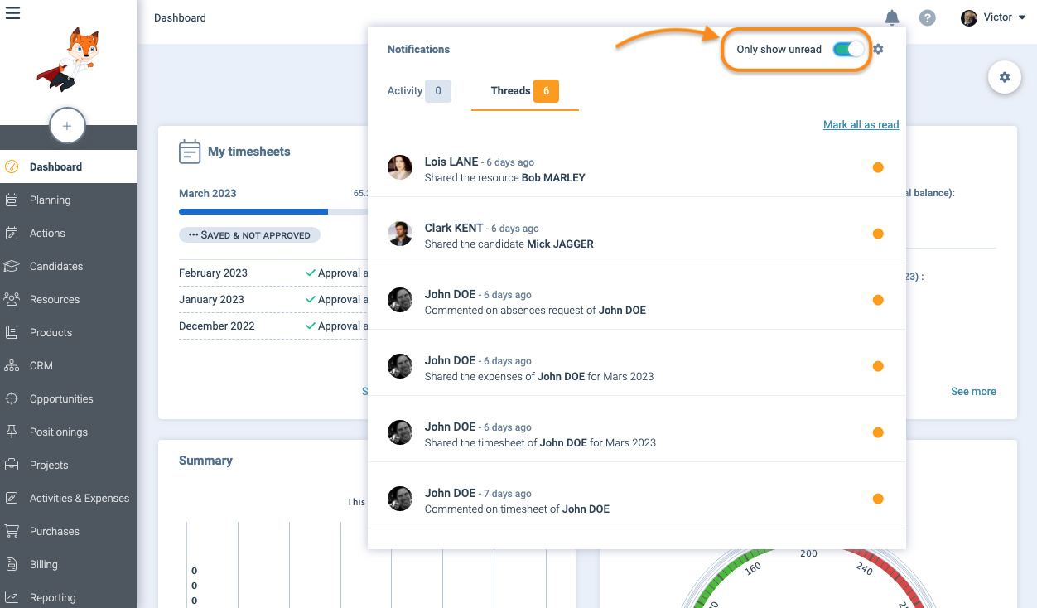Click the March 2023 timesheet progress bar

(x=273, y=211)
